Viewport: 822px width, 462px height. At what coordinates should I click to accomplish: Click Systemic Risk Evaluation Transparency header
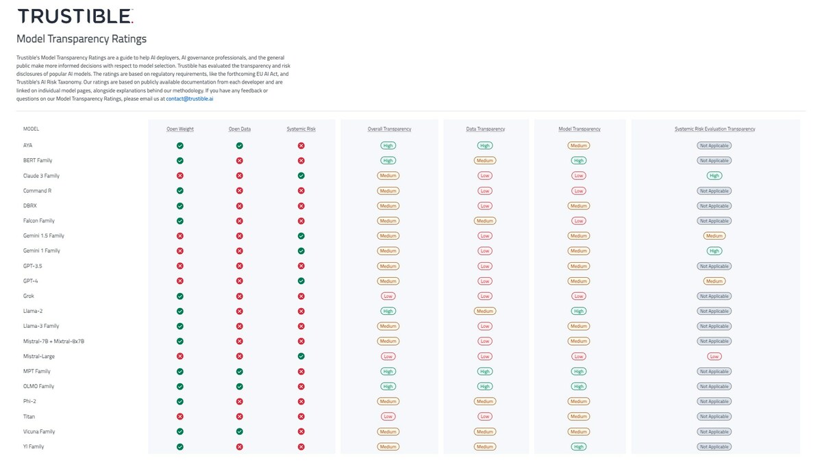715,129
